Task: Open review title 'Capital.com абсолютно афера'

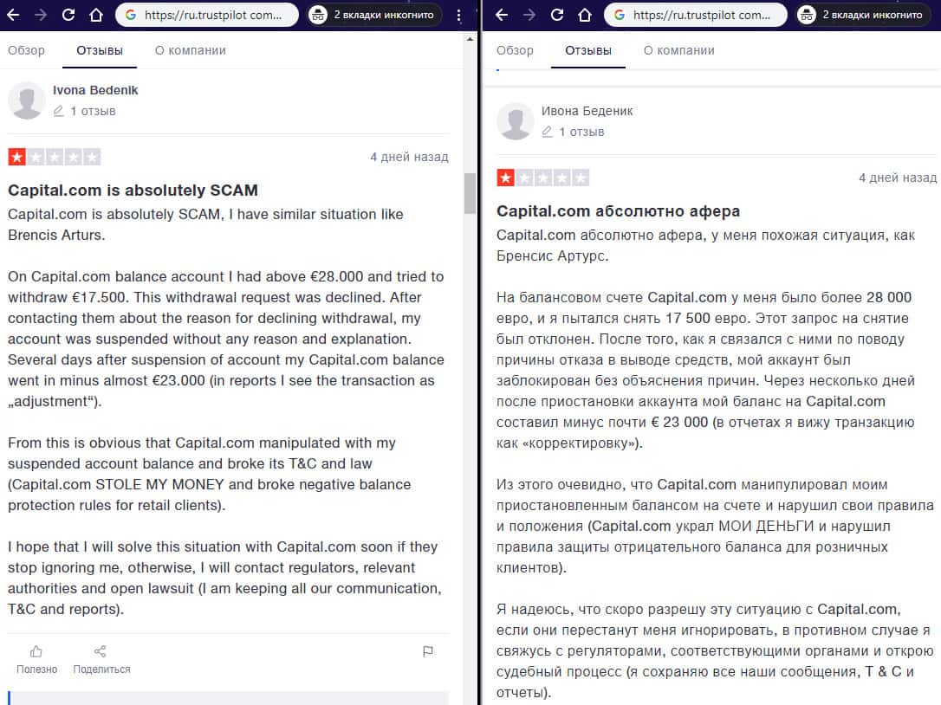Action: pyautogui.click(x=618, y=211)
